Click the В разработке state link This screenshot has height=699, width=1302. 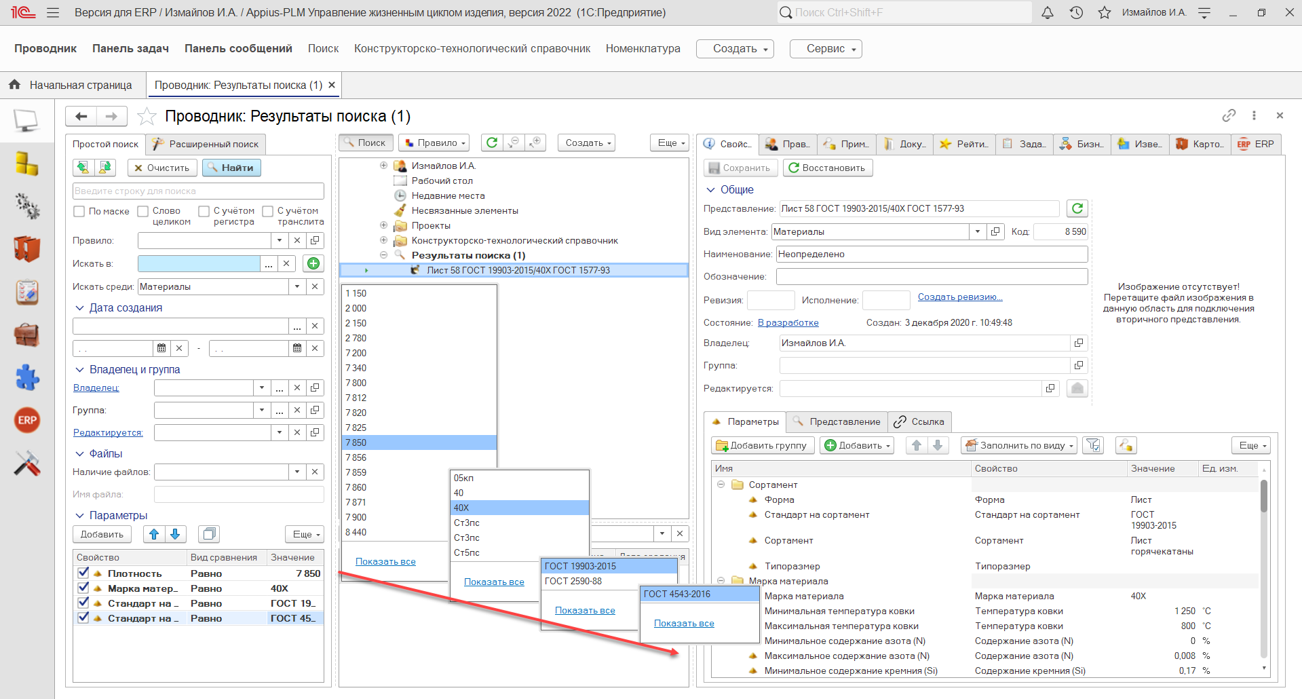(x=788, y=322)
